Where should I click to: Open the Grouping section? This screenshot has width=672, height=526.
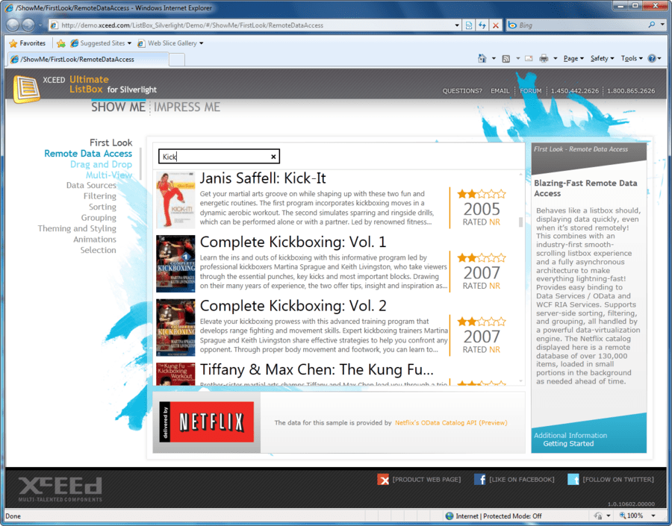[x=99, y=218]
